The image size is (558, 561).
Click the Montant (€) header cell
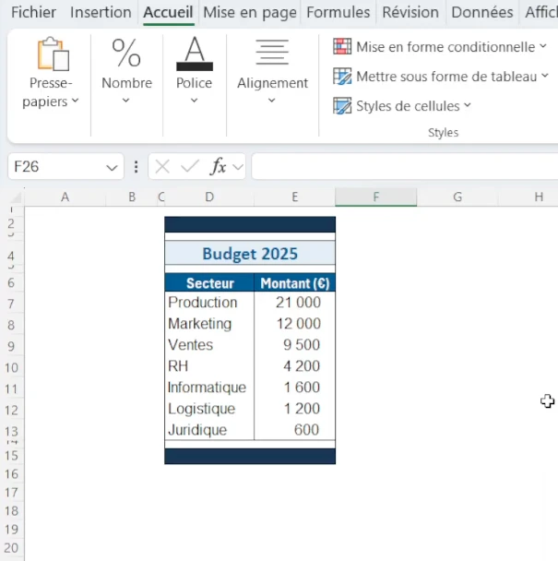click(x=295, y=283)
